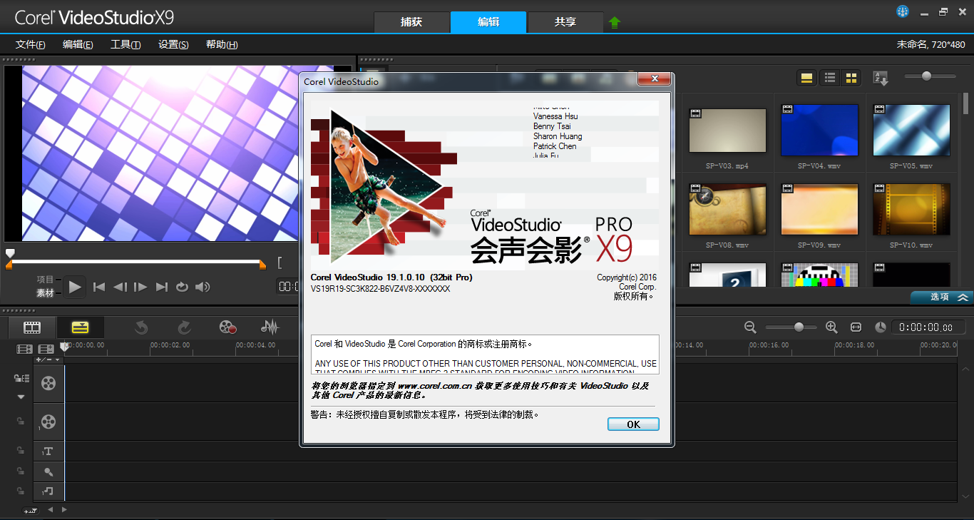Adjust the library thumbnail size slider
This screenshot has height=520, width=974.
pos(926,76)
